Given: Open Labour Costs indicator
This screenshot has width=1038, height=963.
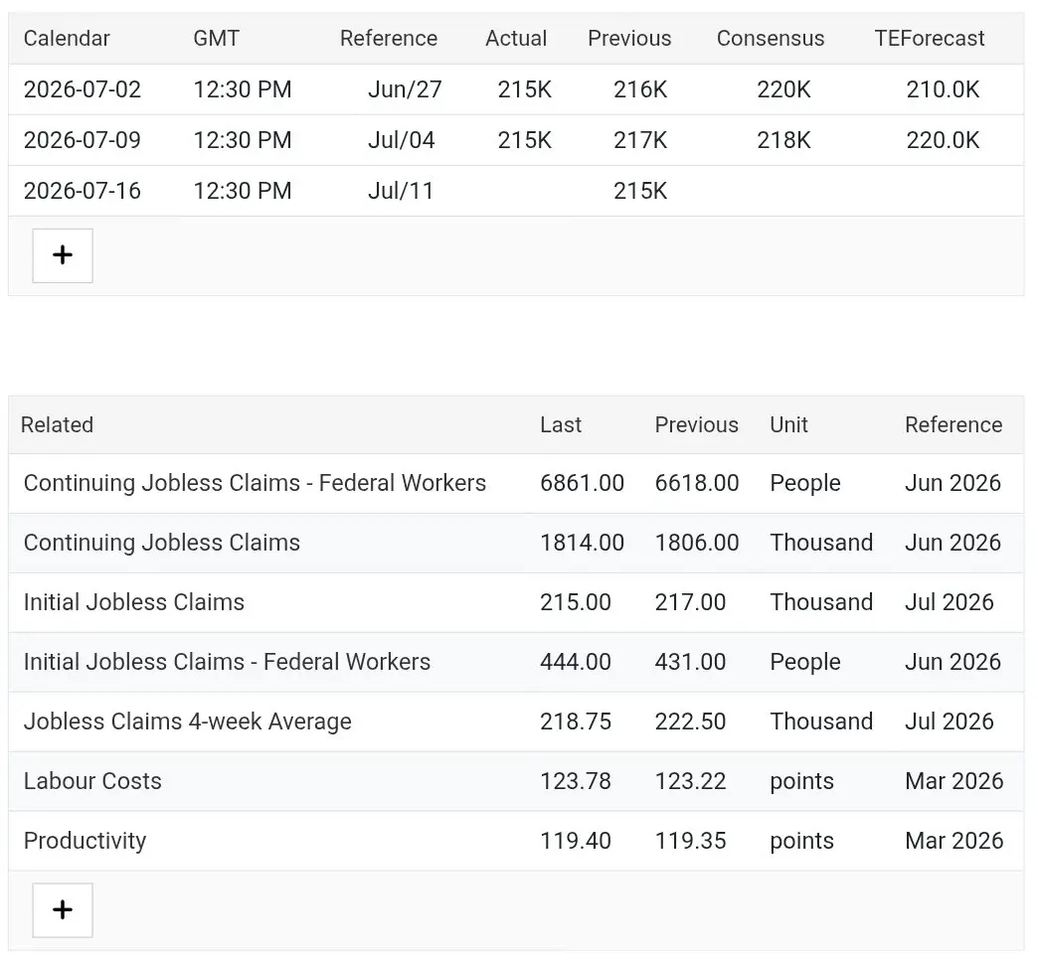Looking at the screenshot, I should click(x=92, y=781).
